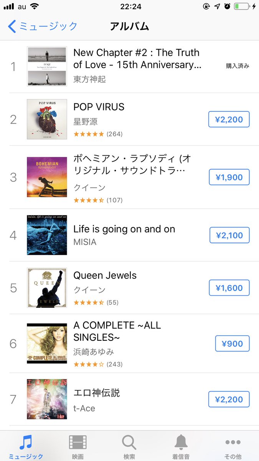Open the More (その他) tab
Viewport: 259px width, 461px height.
[233, 446]
